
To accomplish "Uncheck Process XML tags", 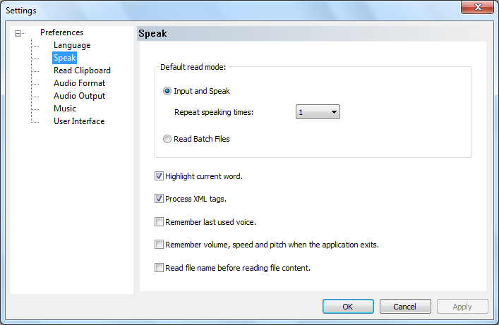I will [x=159, y=199].
